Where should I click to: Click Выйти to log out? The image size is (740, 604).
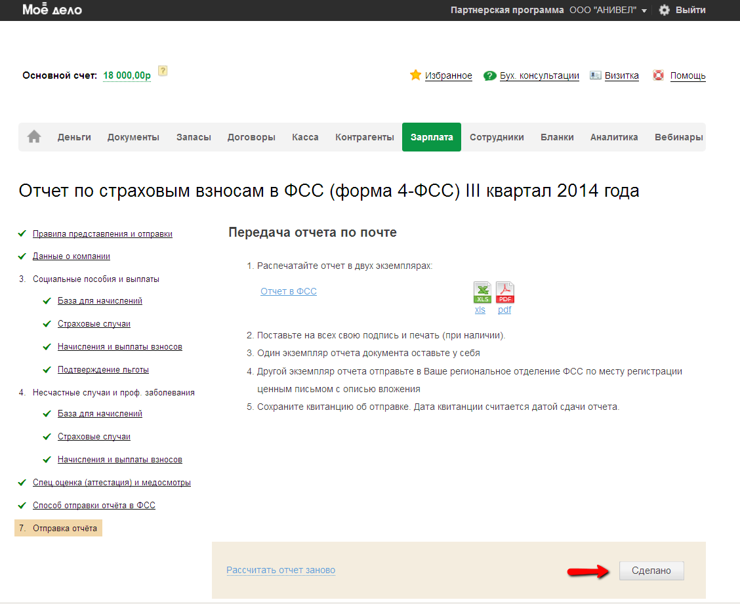691,10
